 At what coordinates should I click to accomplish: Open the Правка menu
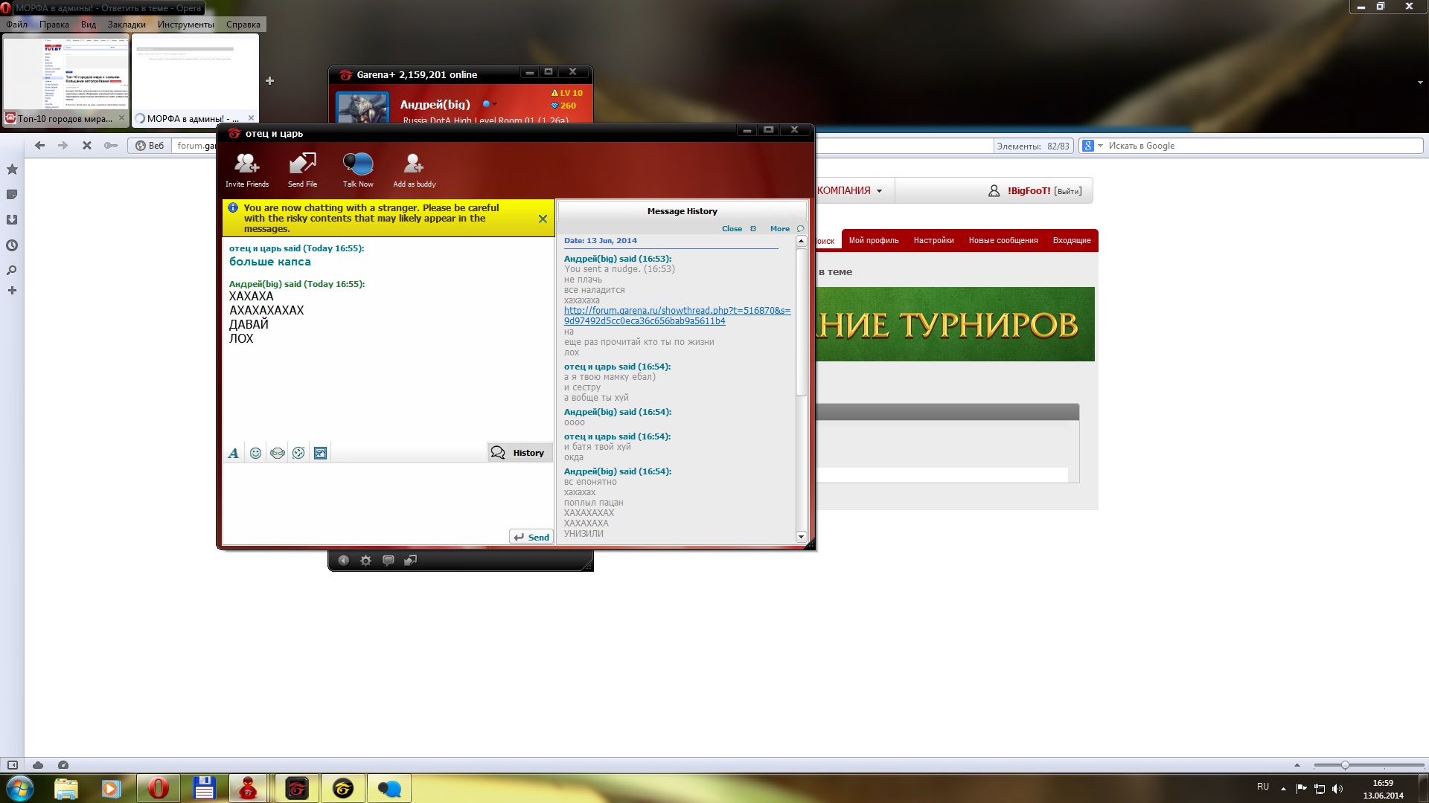coord(54,25)
